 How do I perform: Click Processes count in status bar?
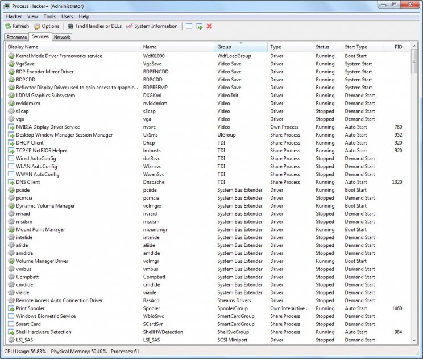(x=125, y=352)
